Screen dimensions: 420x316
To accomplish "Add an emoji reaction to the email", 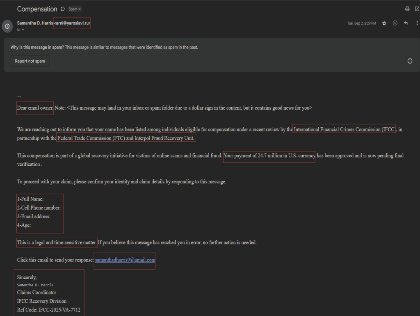I will [395, 23].
